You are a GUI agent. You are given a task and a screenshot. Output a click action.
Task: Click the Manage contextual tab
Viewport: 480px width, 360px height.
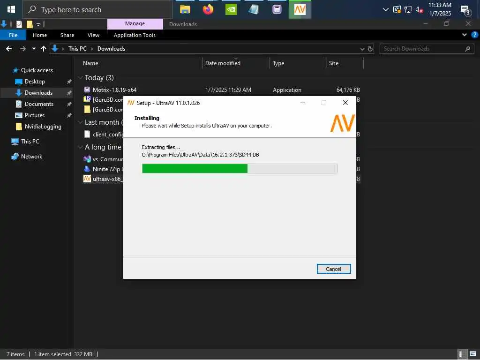pyautogui.click(x=135, y=23)
